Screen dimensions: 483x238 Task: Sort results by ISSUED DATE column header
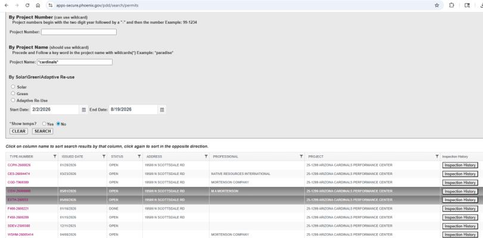73,156
